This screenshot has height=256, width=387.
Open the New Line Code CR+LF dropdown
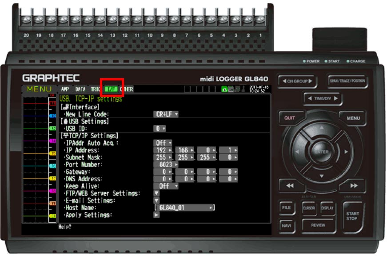click(x=166, y=114)
